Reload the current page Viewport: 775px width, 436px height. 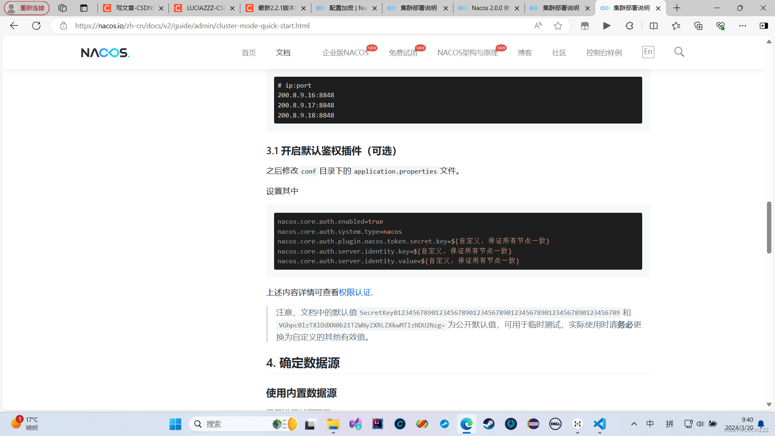[36, 26]
